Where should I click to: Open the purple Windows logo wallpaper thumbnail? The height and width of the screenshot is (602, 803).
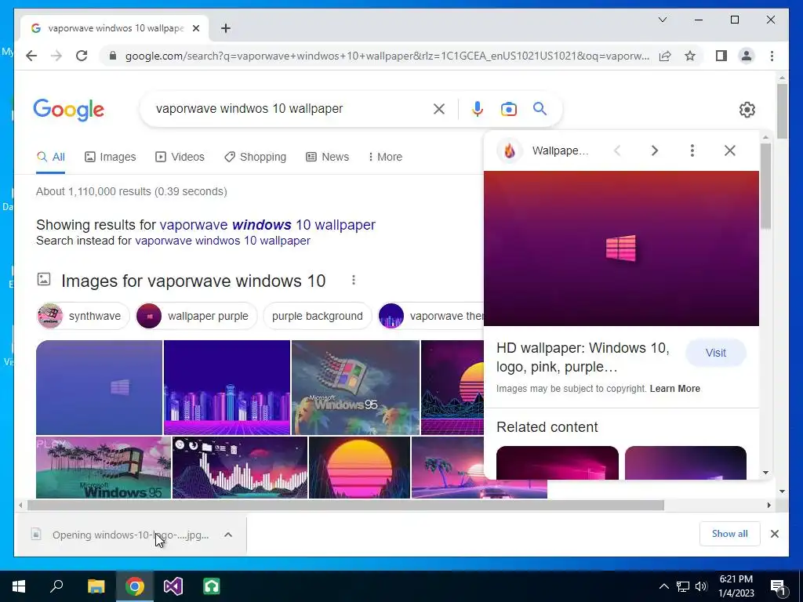pyautogui.click(x=99, y=387)
